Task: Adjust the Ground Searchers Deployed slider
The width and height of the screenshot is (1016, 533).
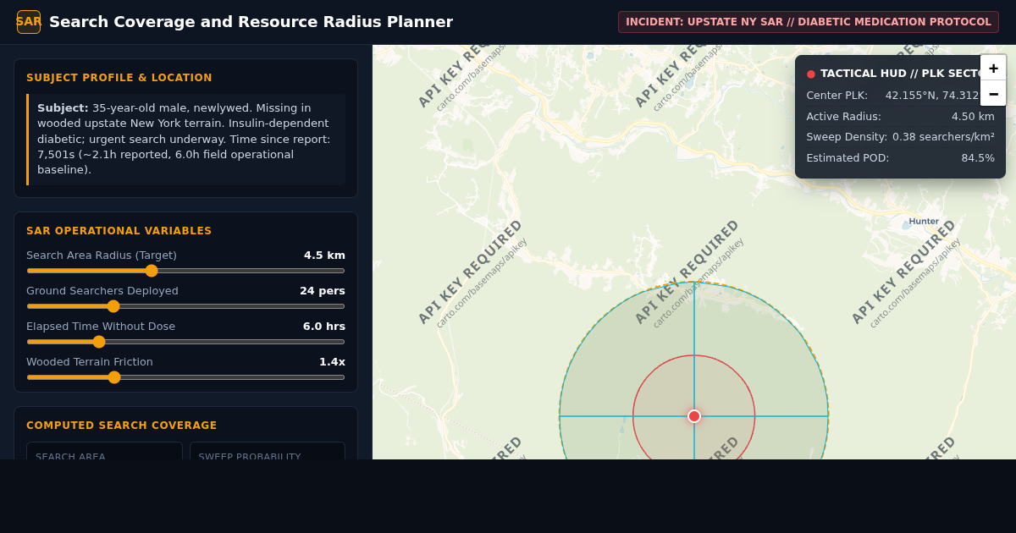Action: (x=185, y=306)
